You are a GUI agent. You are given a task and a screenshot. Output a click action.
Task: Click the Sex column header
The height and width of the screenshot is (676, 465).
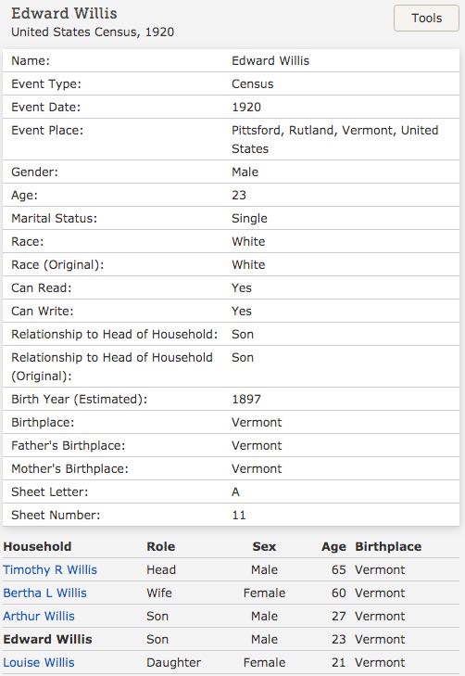(x=264, y=547)
